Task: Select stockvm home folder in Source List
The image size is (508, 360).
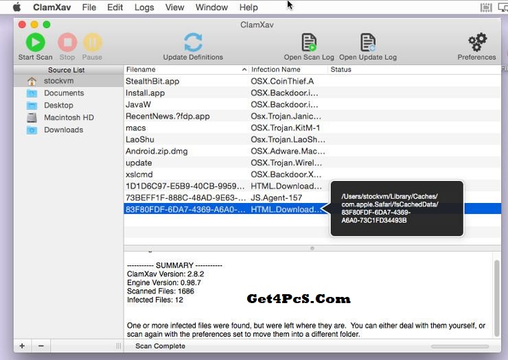Action: (x=58, y=81)
